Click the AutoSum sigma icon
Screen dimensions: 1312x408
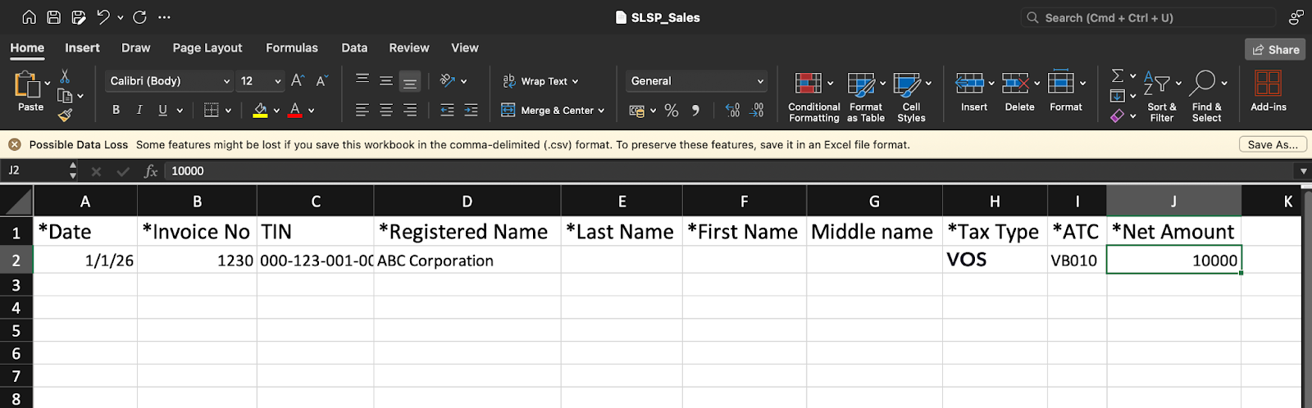[1117, 75]
